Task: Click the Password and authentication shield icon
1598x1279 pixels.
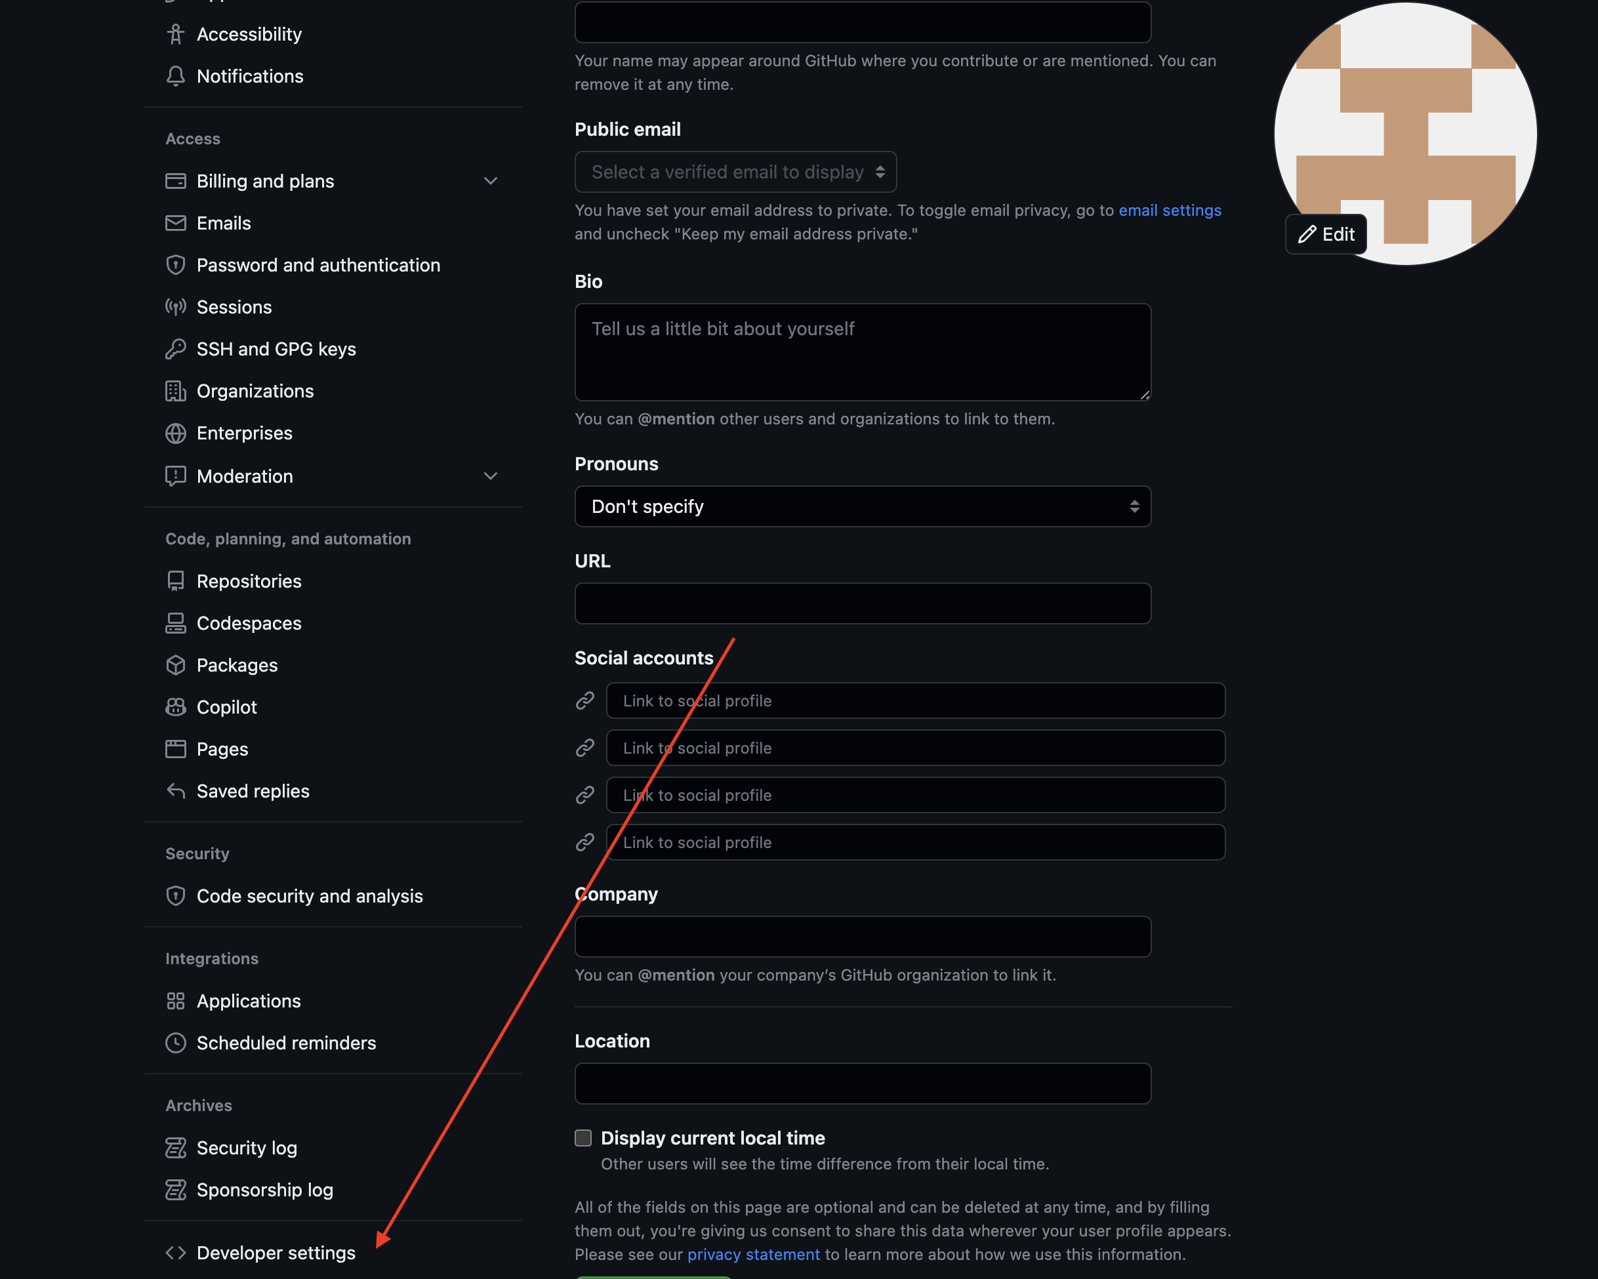Action: click(x=176, y=265)
